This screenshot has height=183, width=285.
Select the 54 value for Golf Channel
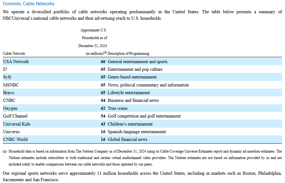click(x=103, y=116)
